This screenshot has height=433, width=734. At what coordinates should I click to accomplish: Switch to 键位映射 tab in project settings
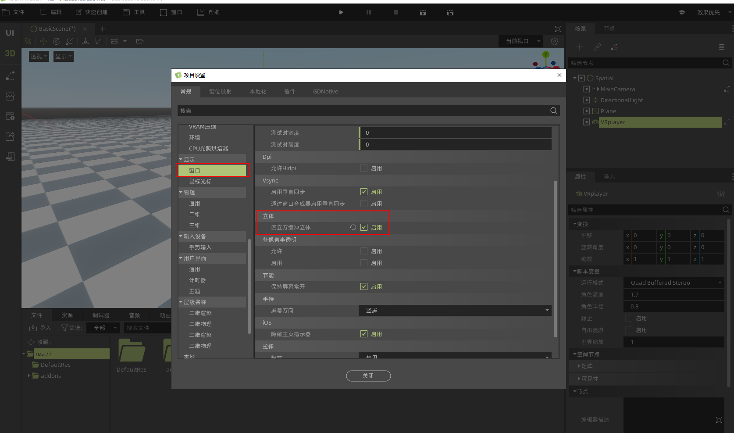coord(221,92)
